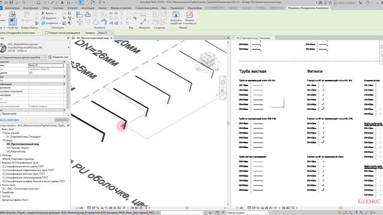
Task: Open the Врезка dropdown arrow
Action: pyautogui.click(x=56, y=13)
